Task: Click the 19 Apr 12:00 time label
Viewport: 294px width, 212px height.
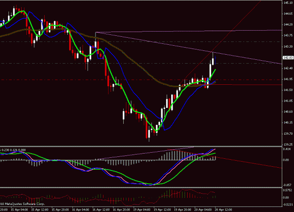Action: 162,210
